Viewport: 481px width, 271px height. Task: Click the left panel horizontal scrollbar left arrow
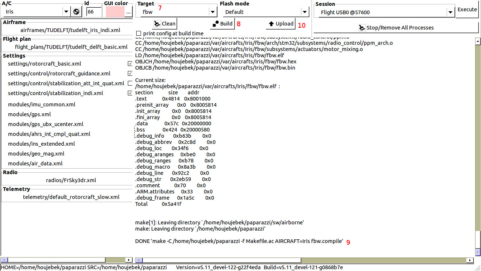(x=4, y=260)
